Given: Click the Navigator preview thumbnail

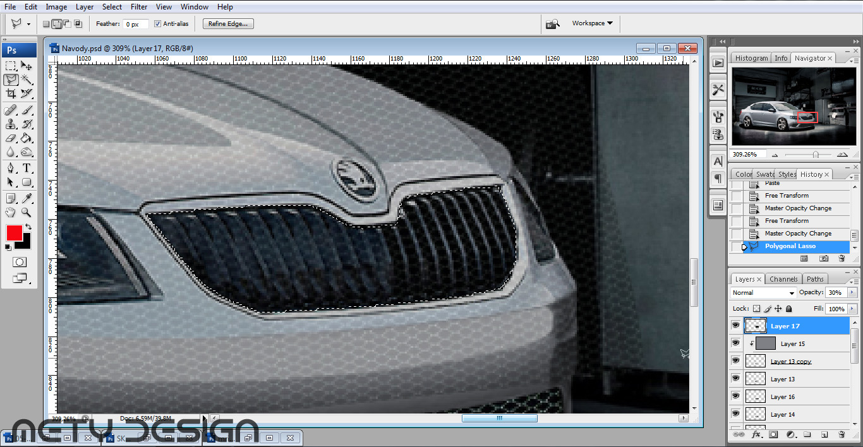Looking at the screenshot, I should point(794,107).
